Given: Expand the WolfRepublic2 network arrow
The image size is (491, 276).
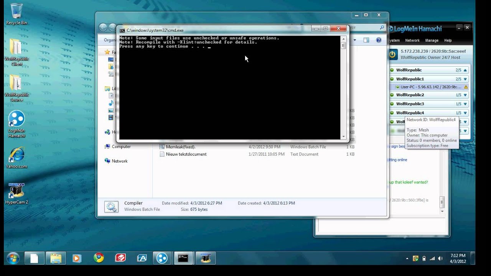Looking at the screenshot, I should pos(465,95).
